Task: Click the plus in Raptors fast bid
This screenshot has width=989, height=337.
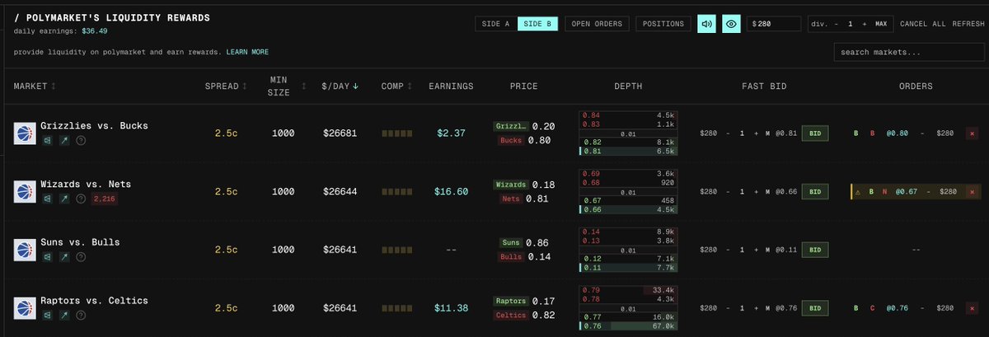Action: click(x=755, y=308)
